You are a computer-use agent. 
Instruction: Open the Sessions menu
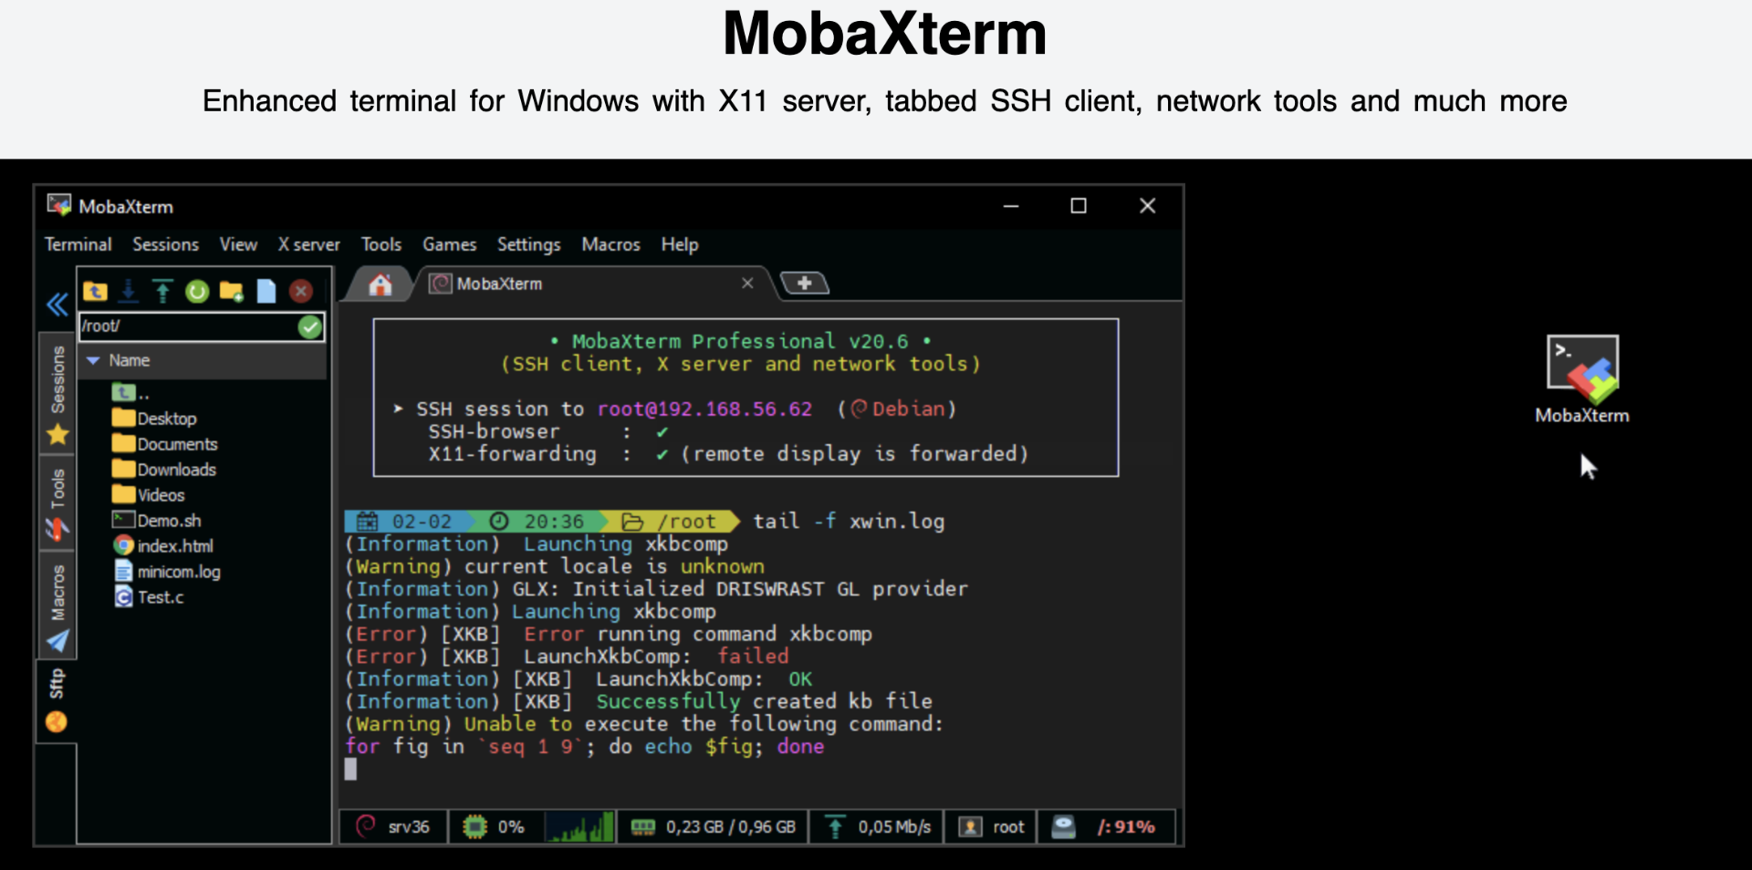tap(165, 244)
